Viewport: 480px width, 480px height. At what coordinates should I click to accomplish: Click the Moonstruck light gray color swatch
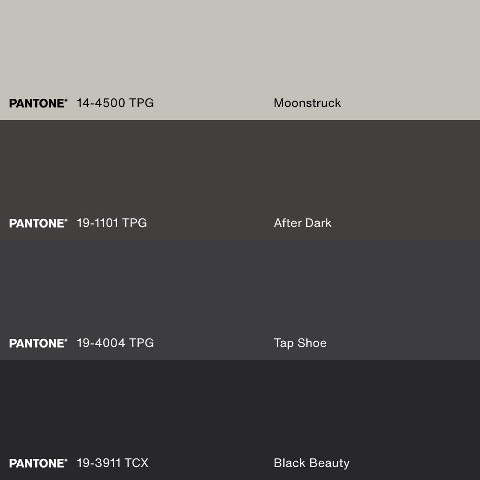pos(240,48)
